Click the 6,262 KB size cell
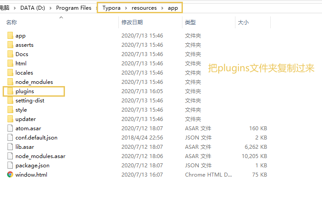This screenshot has height=200, width=322. pyautogui.click(x=256, y=147)
